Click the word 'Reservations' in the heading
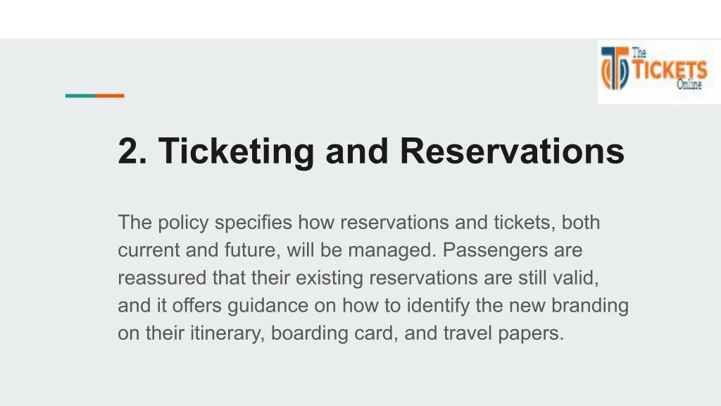Image resolution: width=721 pixels, height=406 pixels. pos(513,151)
